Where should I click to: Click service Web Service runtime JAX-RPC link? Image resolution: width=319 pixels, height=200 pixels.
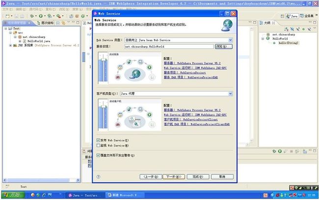click(195, 68)
